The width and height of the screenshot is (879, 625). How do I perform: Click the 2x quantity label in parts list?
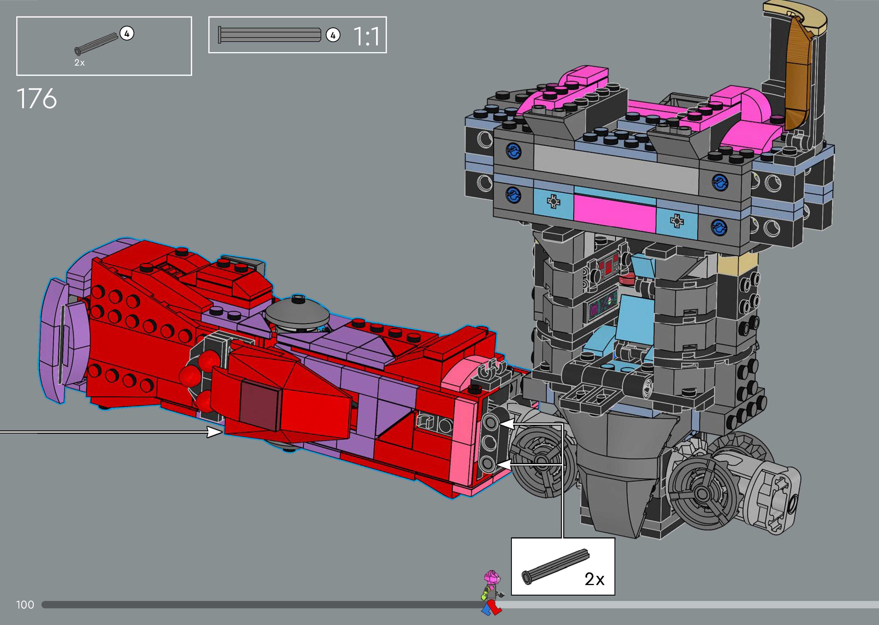pyautogui.click(x=79, y=63)
